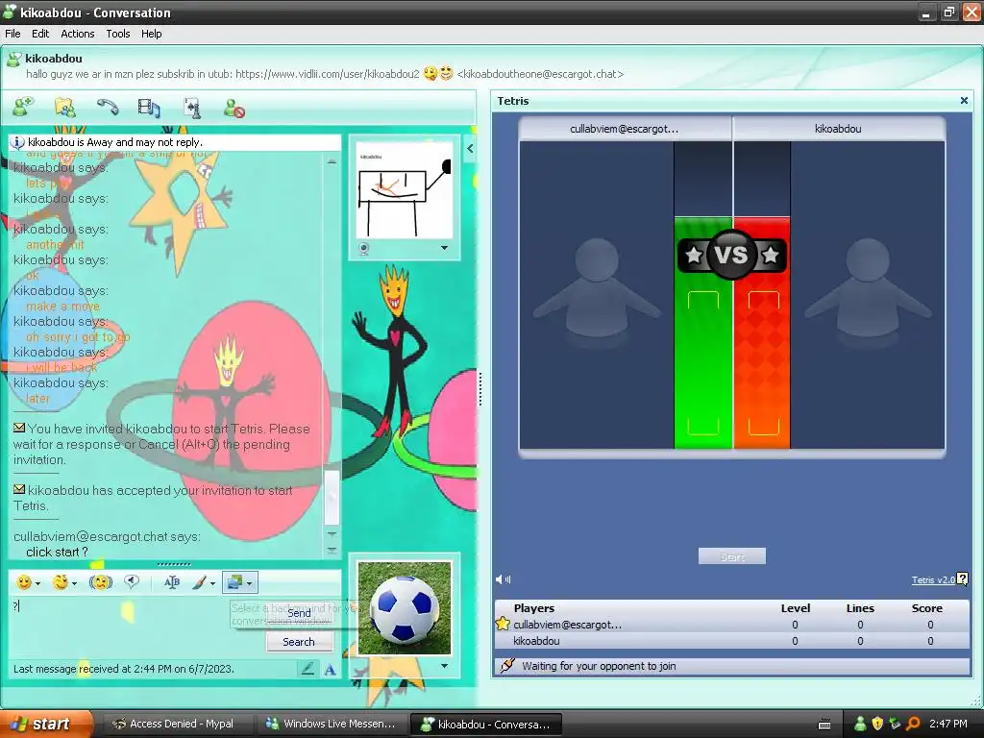Click the Send button
Image resolution: width=984 pixels, height=738 pixels.
pos(299,613)
